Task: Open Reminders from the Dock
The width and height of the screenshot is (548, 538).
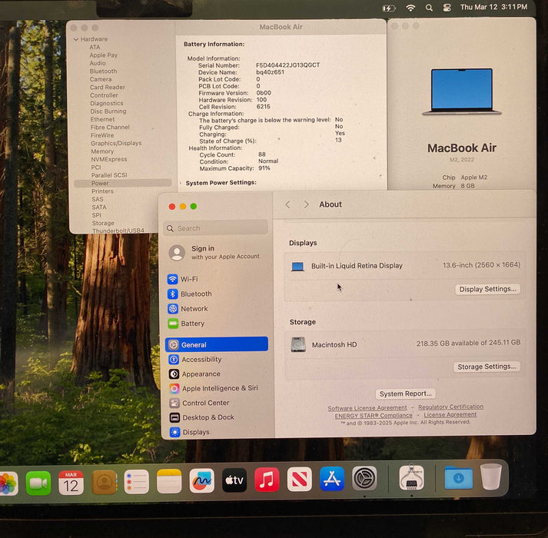Action: [x=136, y=482]
